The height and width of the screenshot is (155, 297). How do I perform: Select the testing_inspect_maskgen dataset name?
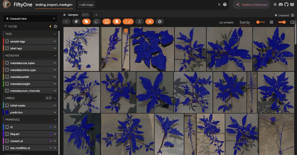pyautogui.click(x=54, y=5)
